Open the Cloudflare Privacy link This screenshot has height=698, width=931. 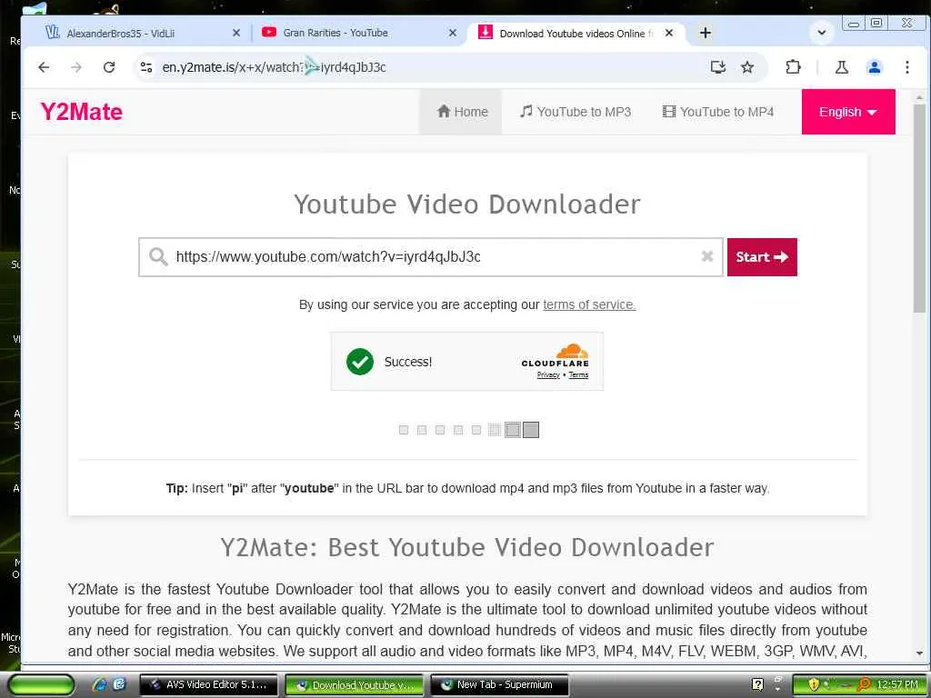tap(548, 375)
